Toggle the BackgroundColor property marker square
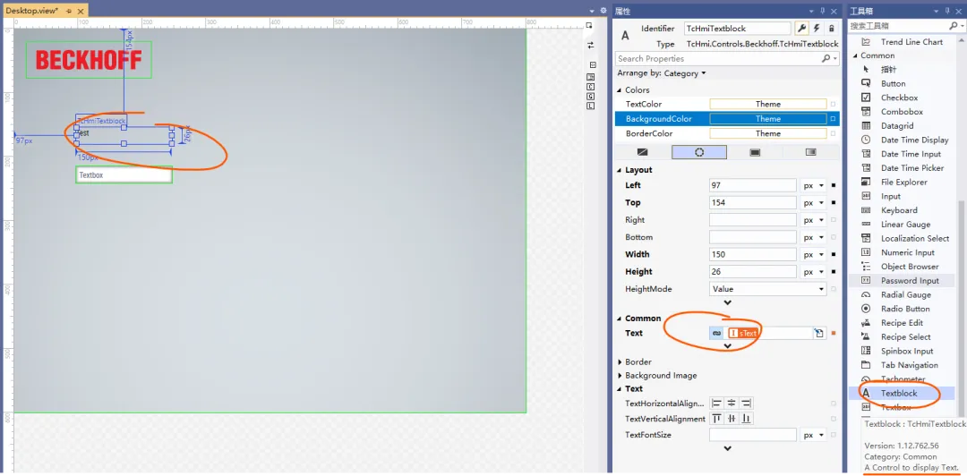The height and width of the screenshot is (476, 967). pos(834,119)
